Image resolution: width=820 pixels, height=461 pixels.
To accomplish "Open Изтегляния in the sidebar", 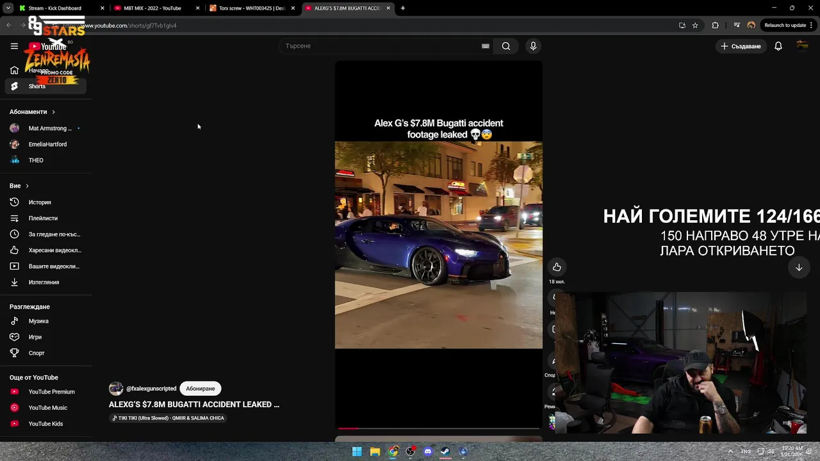I will click(x=45, y=282).
